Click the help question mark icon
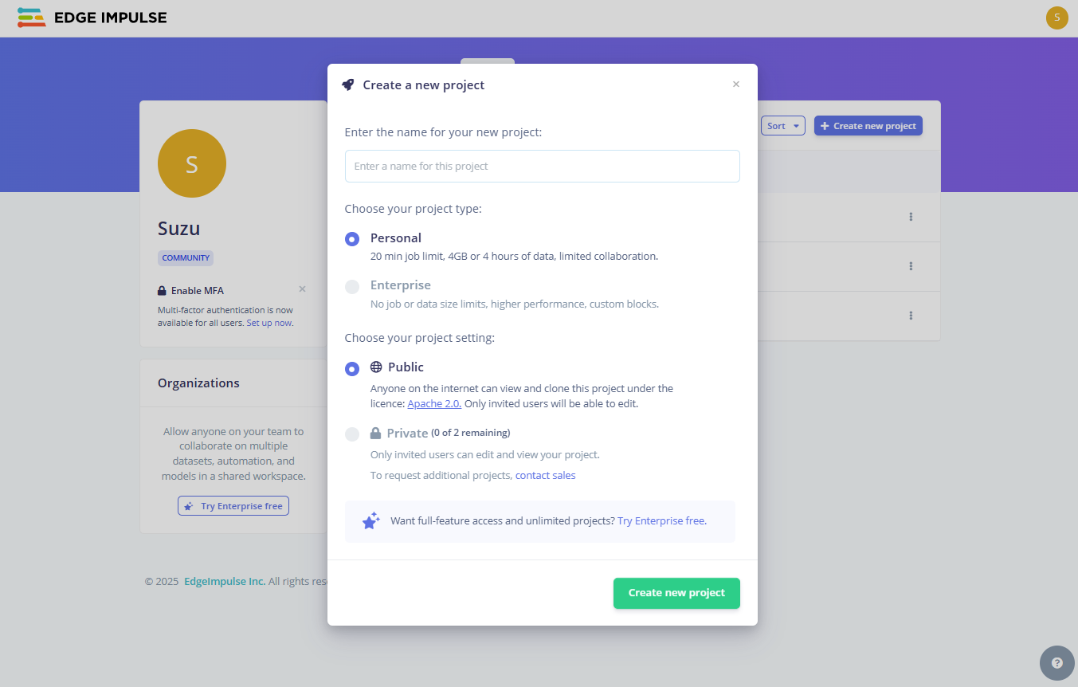Image resolution: width=1078 pixels, height=687 pixels. (1056, 663)
